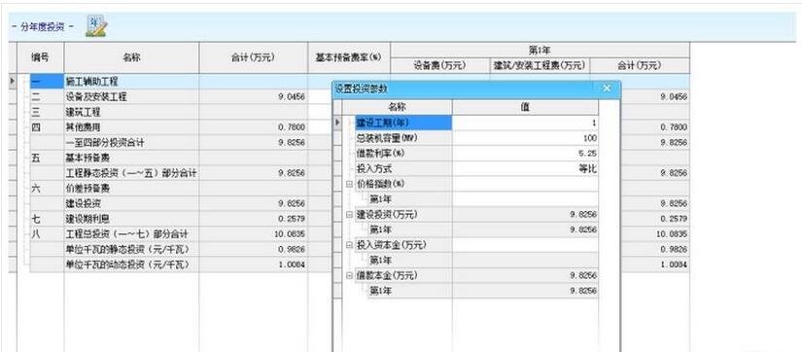Click the 第1年 row under dialog 建设投资(万元)
This screenshot has width=802, height=352.
click(x=409, y=229)
